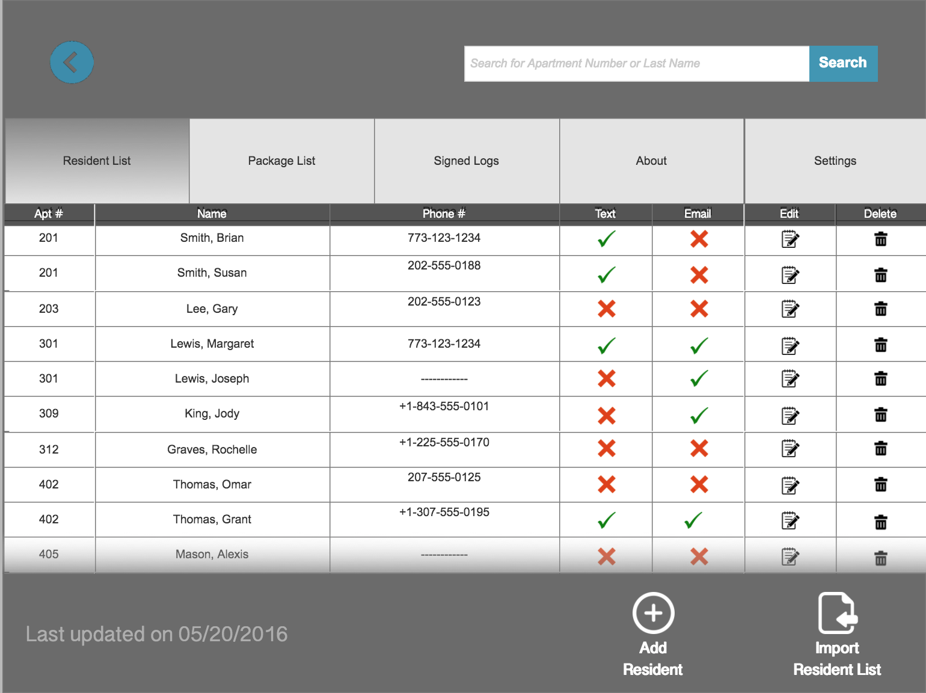
Task: Click phone number +1-843-555-0101
Action: pyautogui.click(x=444, y=406)
